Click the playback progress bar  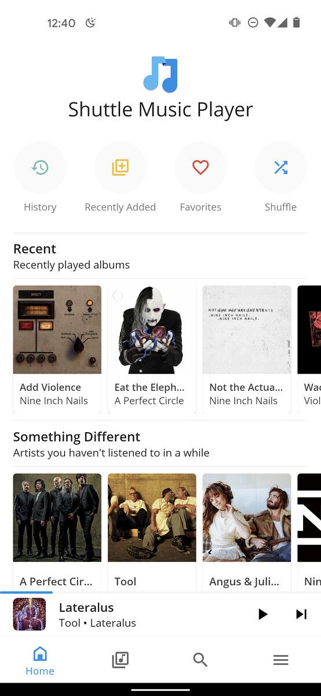coord(160,593)
